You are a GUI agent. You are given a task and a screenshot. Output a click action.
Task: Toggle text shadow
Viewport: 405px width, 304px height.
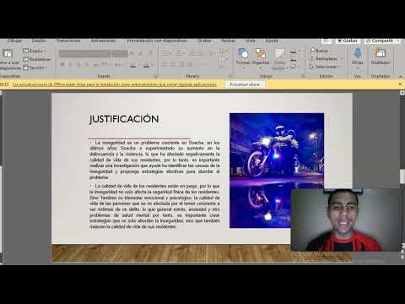click(x=88, y=65)
